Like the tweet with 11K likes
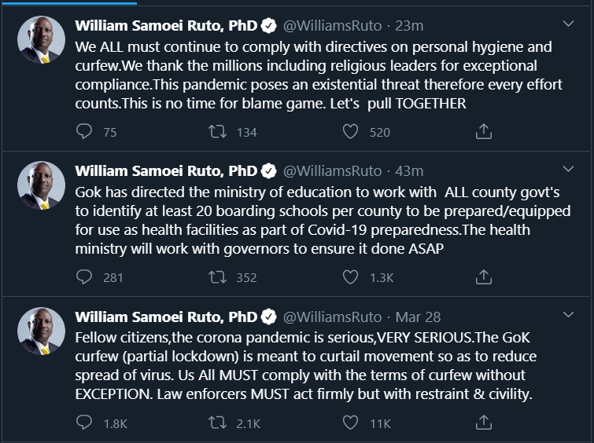The image size is (594, 443). tap(351, 423)
